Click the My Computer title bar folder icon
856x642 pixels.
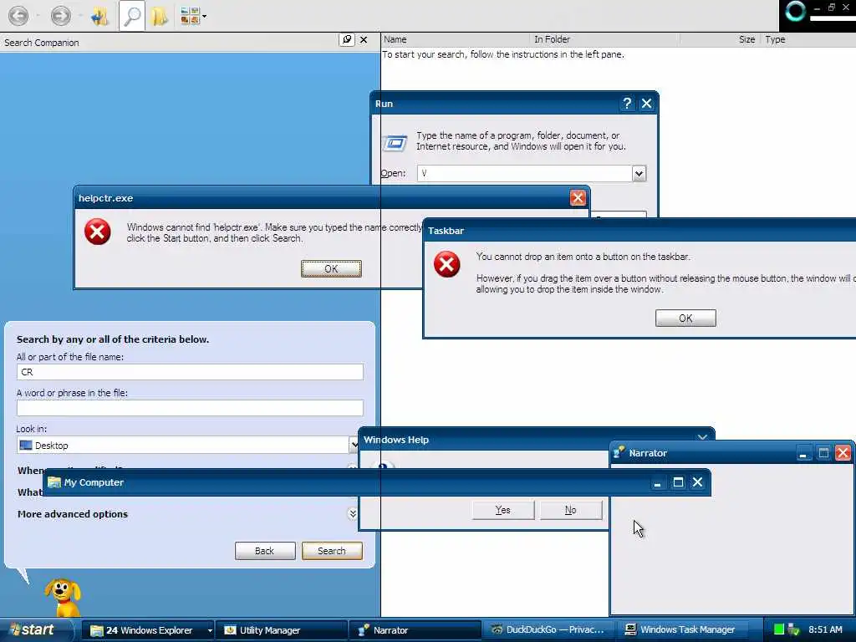point(54,482)
